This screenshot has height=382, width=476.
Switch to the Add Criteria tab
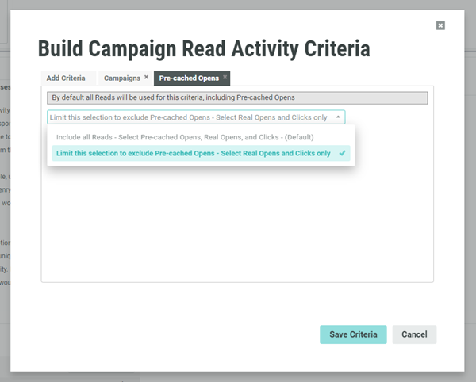[66, 78]
